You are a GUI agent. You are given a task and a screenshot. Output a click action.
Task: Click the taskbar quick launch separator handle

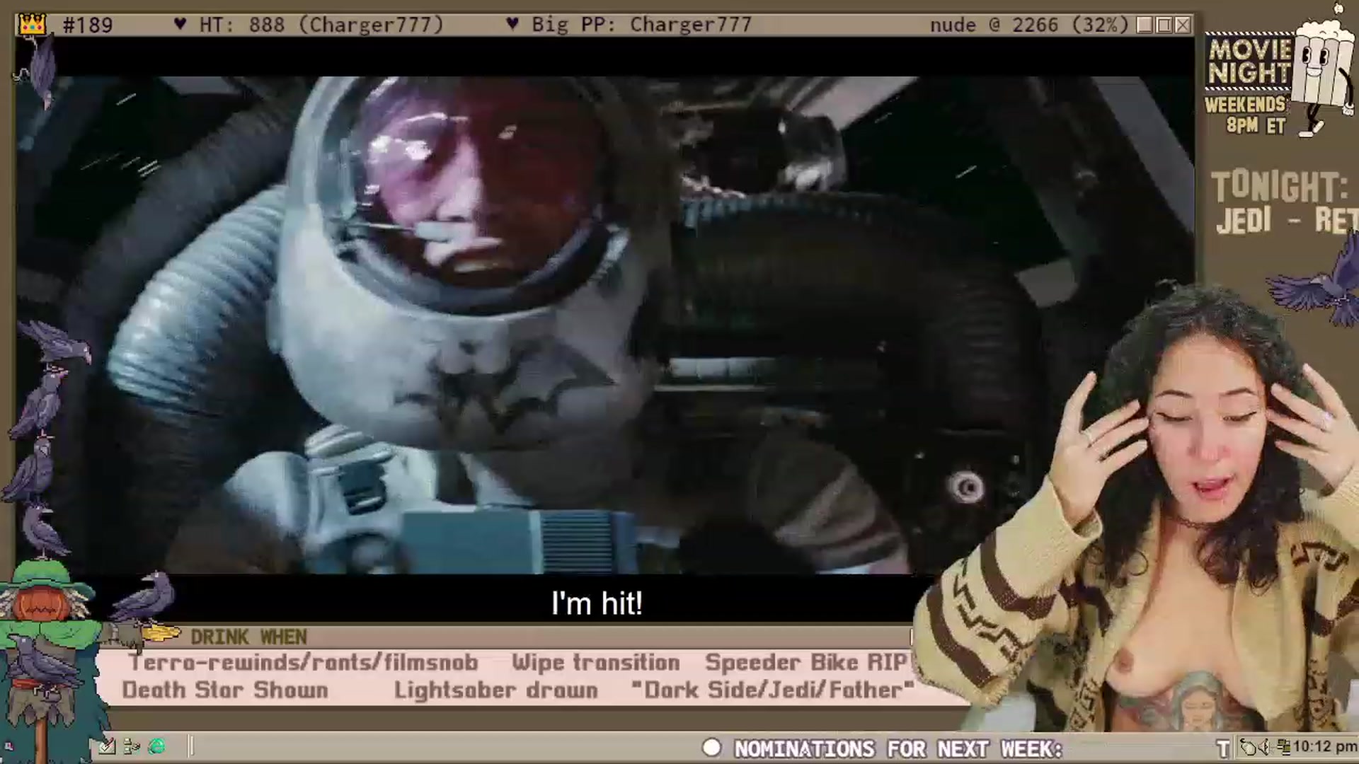(x=190, y=746)
